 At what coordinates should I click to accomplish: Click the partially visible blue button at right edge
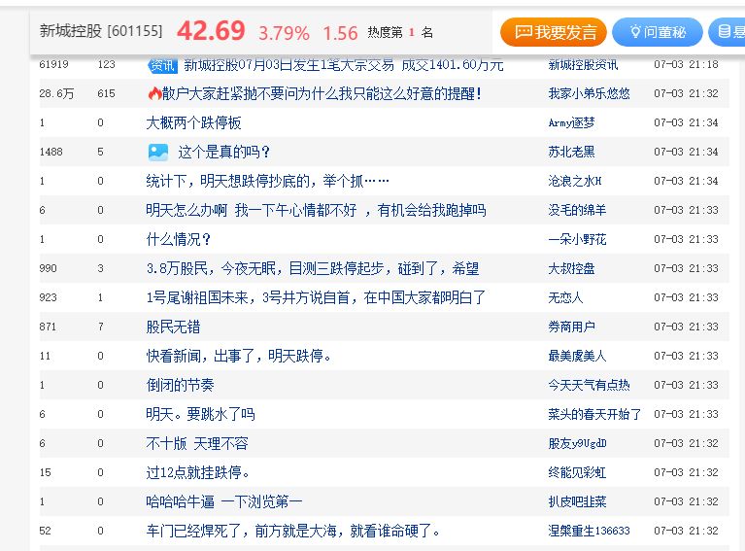pos(728,32)
